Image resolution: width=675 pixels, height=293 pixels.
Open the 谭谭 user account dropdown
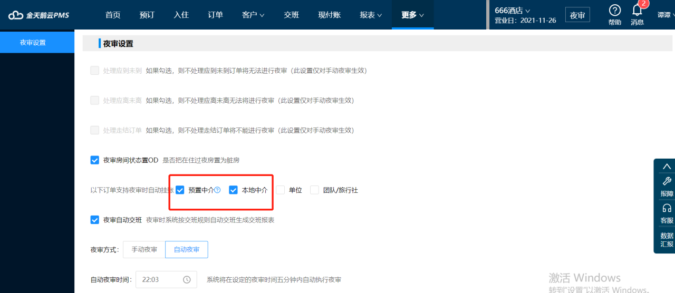click(666, 15)
